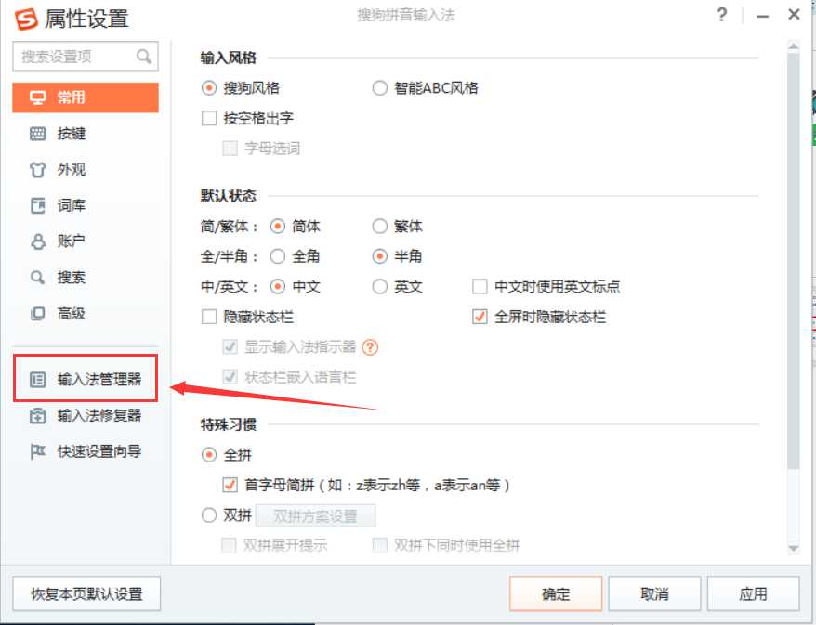Viewport: 816px width, 625px height.
Task: Select 半角 radio button
Action: [380, 256]
